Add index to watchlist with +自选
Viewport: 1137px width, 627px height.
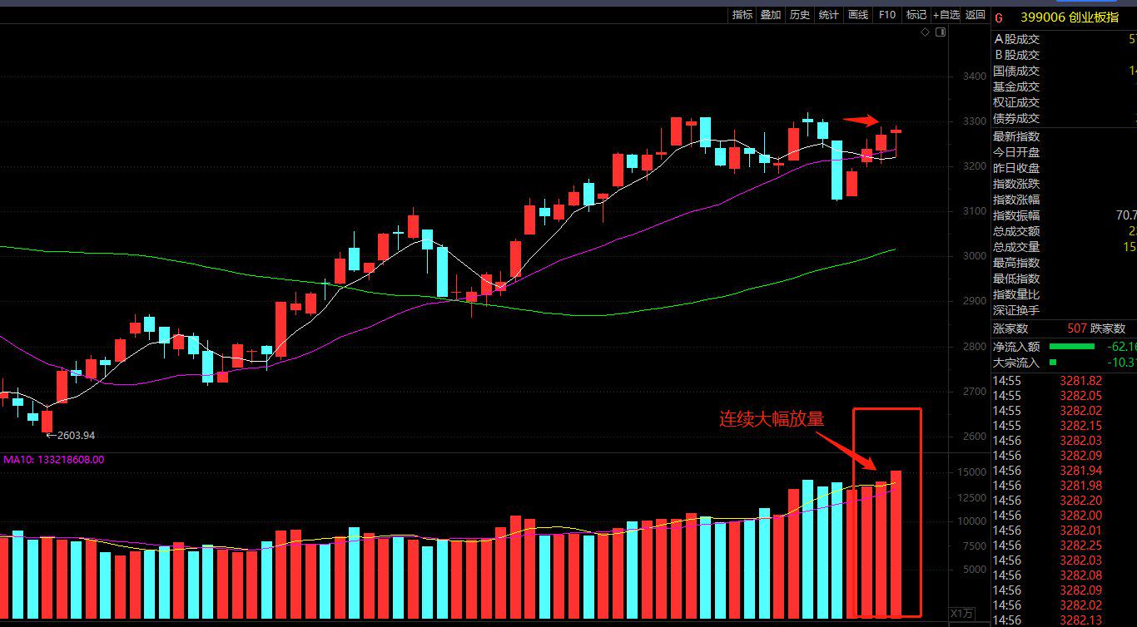pyautogui.click(x=946, y=15)
